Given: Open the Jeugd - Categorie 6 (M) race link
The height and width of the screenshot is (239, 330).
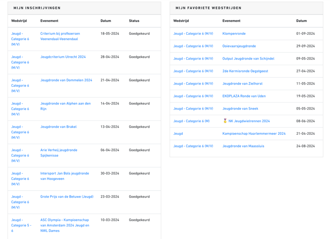Looking at the screenshot, I should pos(191,121).
